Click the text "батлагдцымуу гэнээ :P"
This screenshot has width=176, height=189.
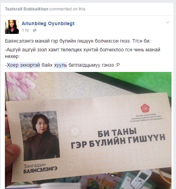coord(94,65)
